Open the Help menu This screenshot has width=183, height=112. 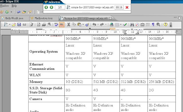[14, 6]
